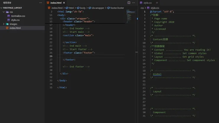Select style.css in the explorer tree

pos(15,20)
